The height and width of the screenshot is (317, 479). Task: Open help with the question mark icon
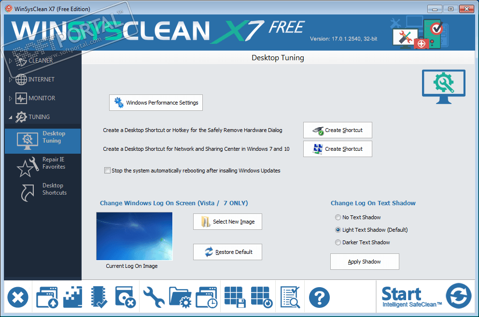coord(319,297)
